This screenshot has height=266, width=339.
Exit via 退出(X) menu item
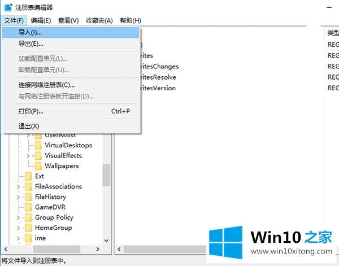[29, 126]
